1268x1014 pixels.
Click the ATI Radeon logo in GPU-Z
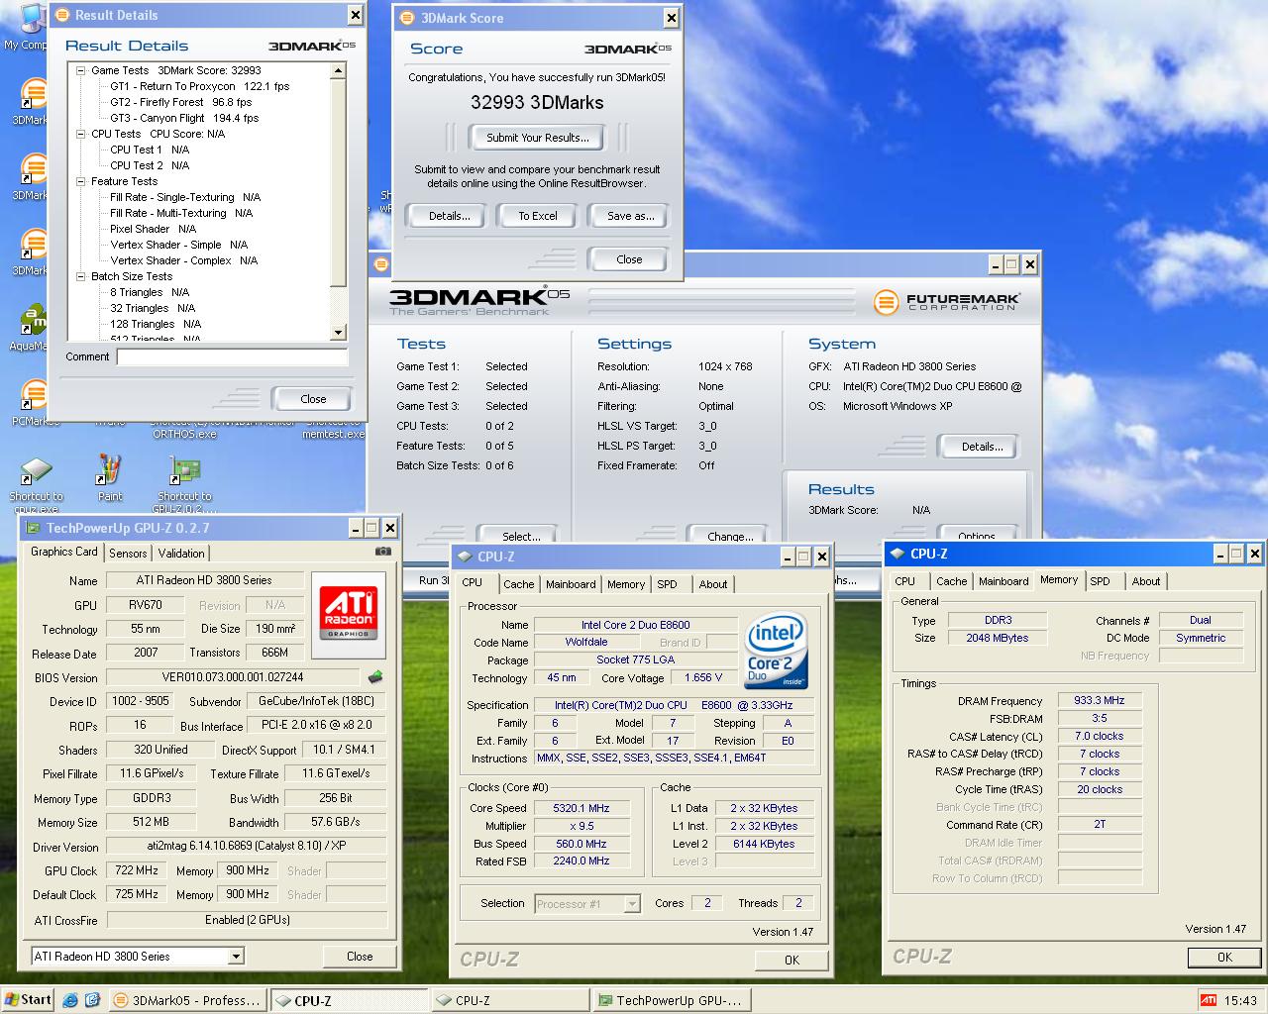point(348,615)
